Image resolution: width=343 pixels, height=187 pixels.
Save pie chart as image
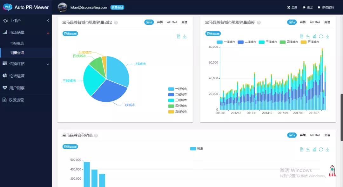point(185,36)
